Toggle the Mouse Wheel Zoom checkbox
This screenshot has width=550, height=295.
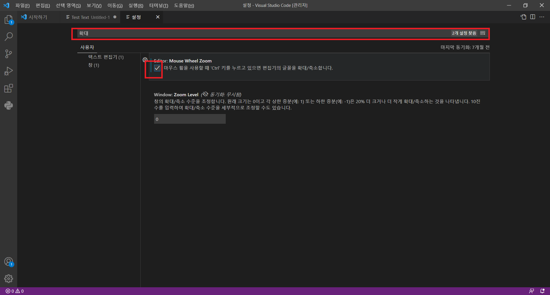[157, 68]
